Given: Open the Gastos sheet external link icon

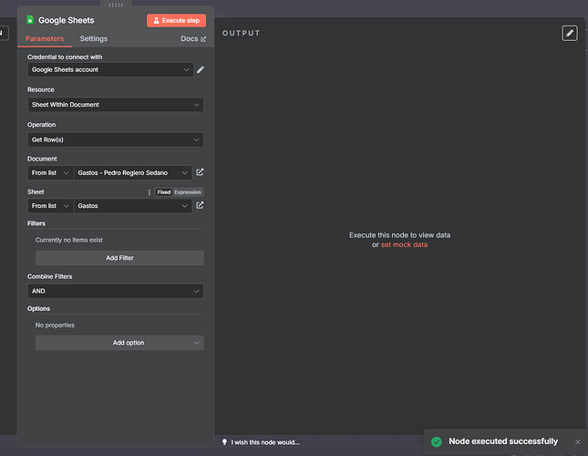Looking at the screenshot, I should [200, 205].
